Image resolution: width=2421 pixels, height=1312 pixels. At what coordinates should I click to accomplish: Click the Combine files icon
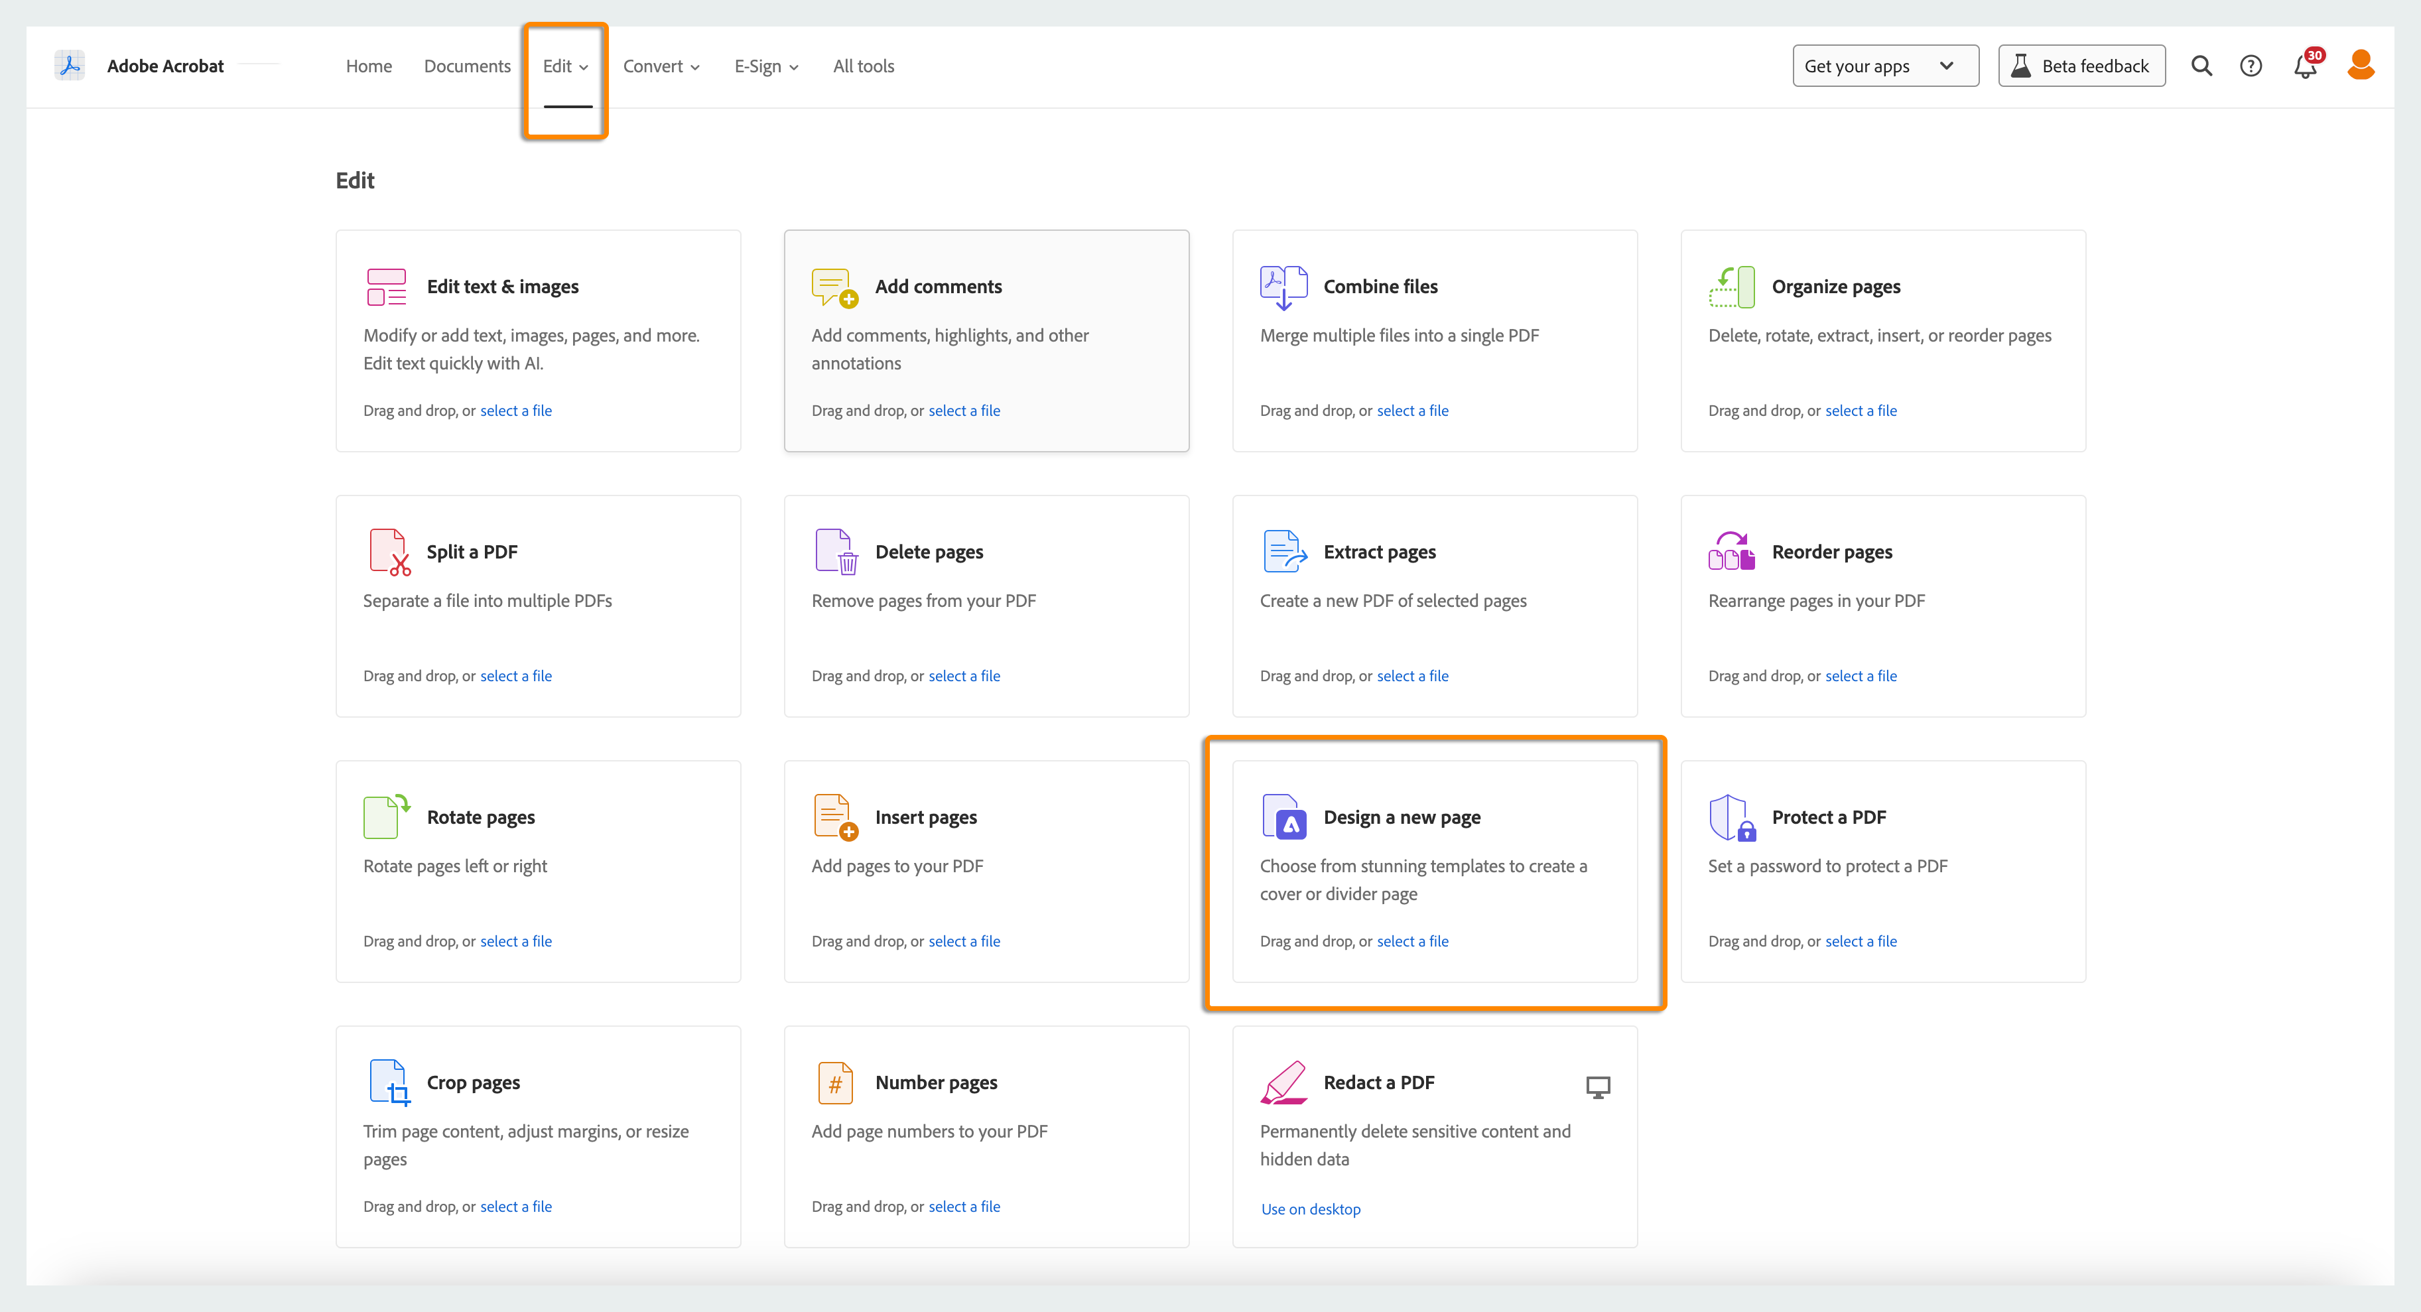pyautogui.click(x=1284, y=287)
